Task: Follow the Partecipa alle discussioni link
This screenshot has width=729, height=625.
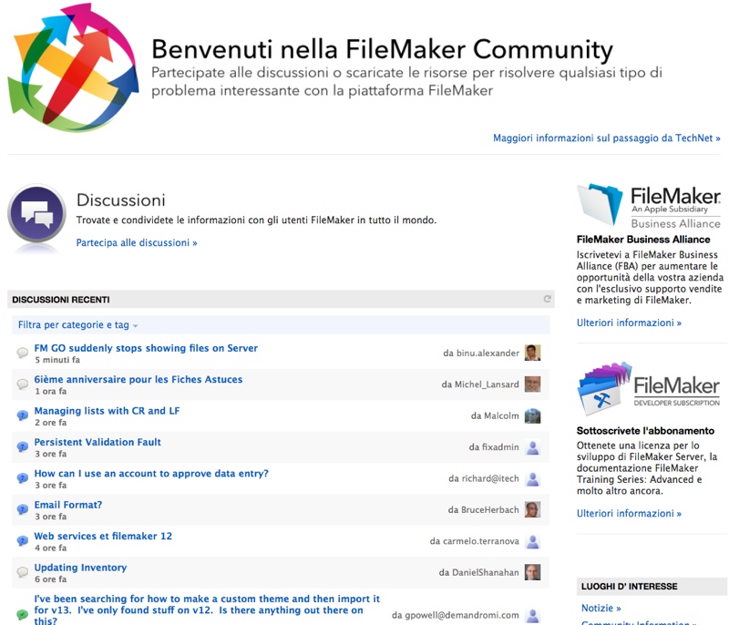Action: pos(137,242)
